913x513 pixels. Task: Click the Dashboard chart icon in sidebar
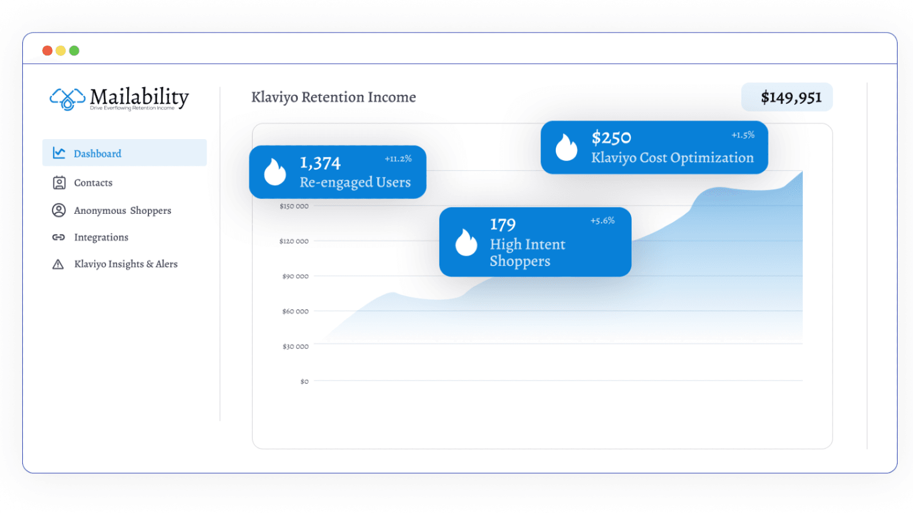pos(59,153)
